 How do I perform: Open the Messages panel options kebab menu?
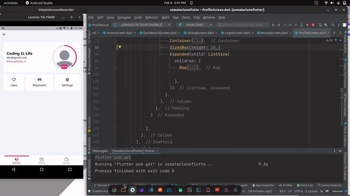pyautogui.click(x=334, y=151)
